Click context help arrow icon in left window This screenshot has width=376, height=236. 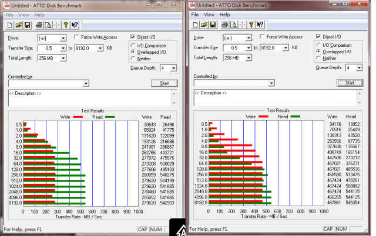point(75,25)
